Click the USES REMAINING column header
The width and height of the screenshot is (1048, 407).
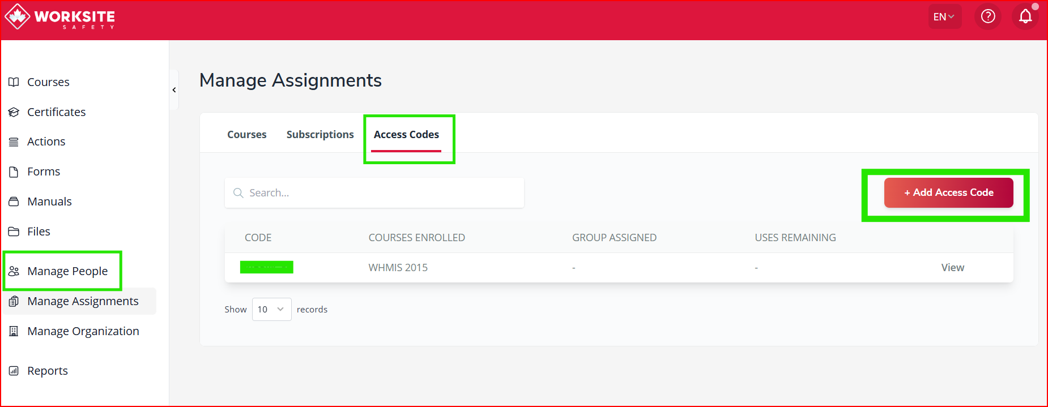[x=795, y=238]
